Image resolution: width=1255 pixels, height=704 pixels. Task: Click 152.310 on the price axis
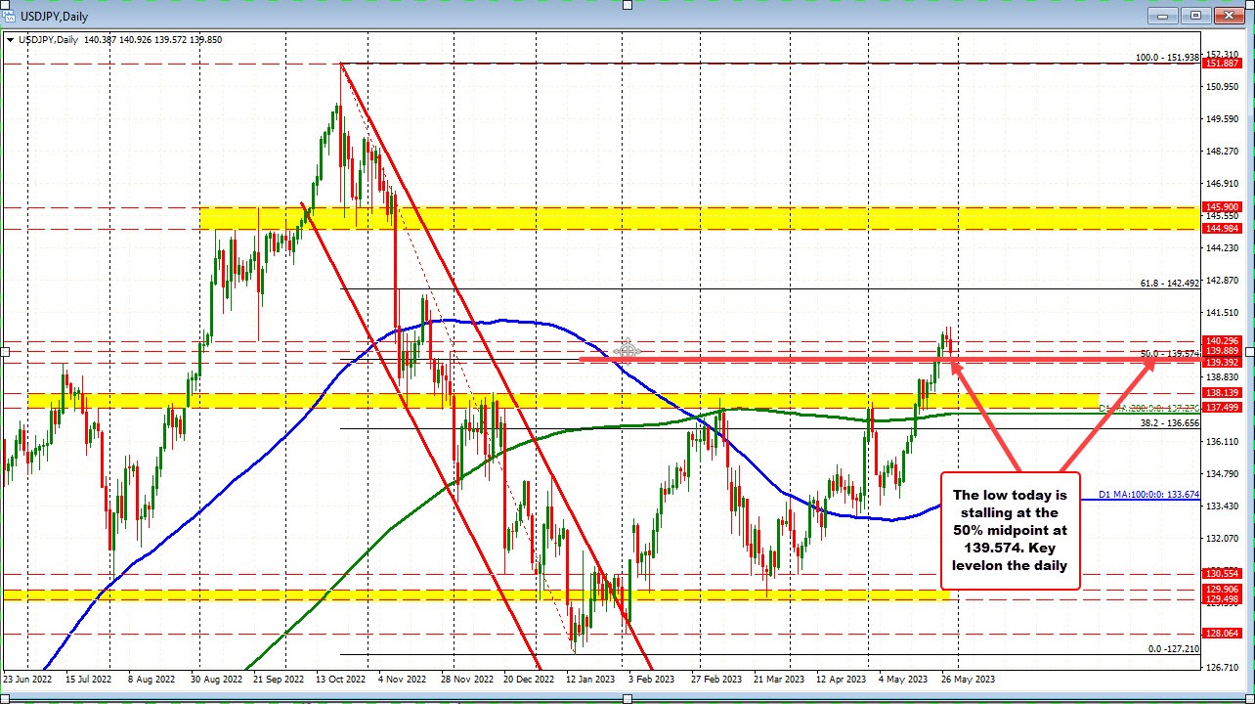[1223, 54]
